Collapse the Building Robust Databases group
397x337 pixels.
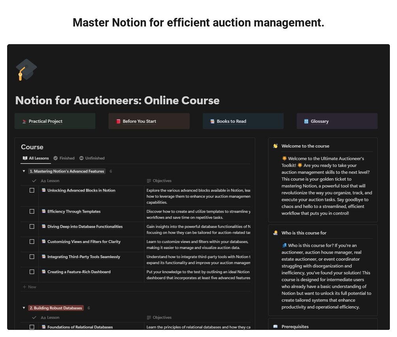point(24,308)
